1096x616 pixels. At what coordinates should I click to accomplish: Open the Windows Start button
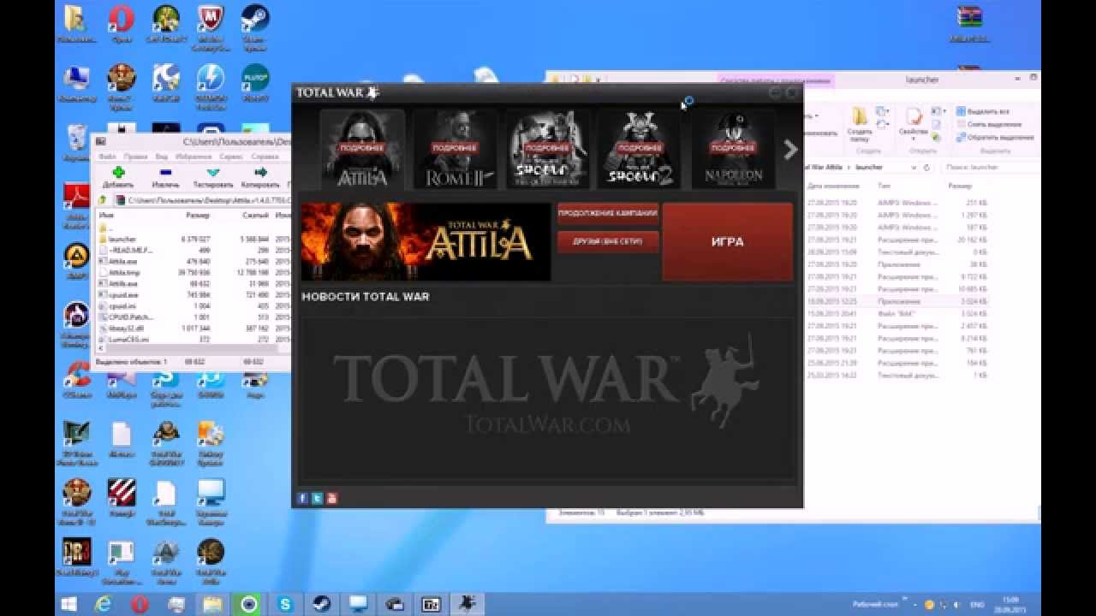(x=68, y=604)
